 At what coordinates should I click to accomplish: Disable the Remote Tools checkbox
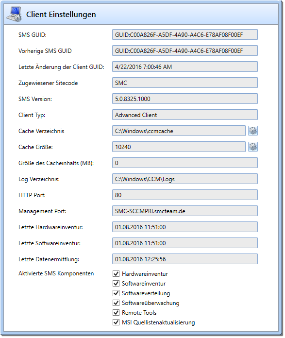(116, 313)
